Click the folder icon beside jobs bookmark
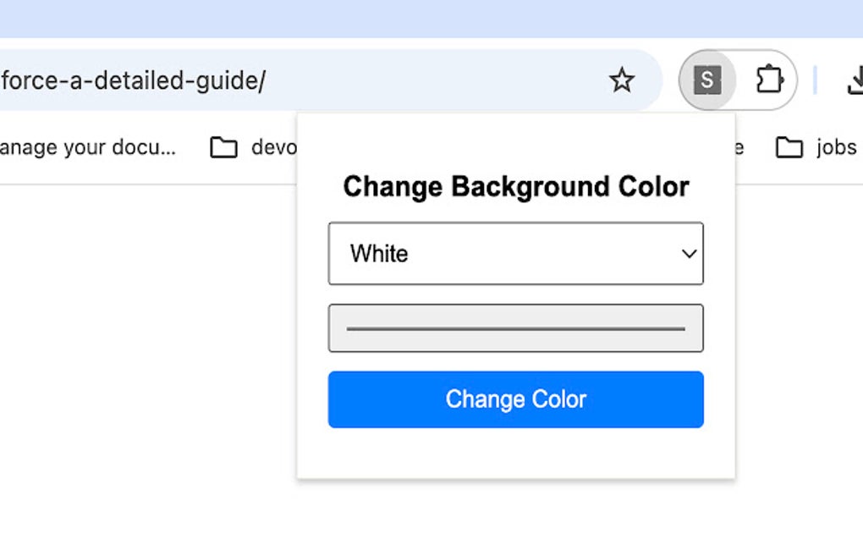This screenshot has height=540, width=863. coord(790,146)
